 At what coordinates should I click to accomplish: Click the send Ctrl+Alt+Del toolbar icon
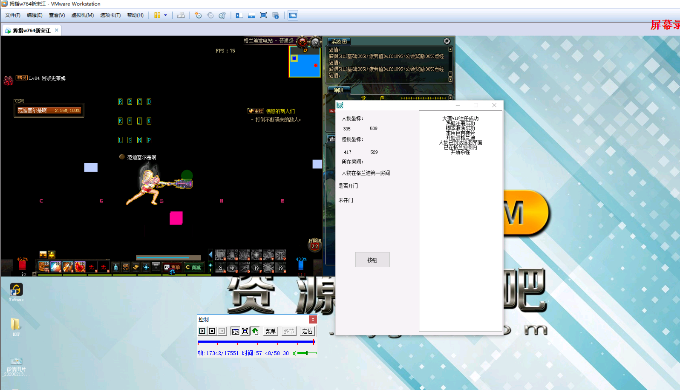(181, 15)
